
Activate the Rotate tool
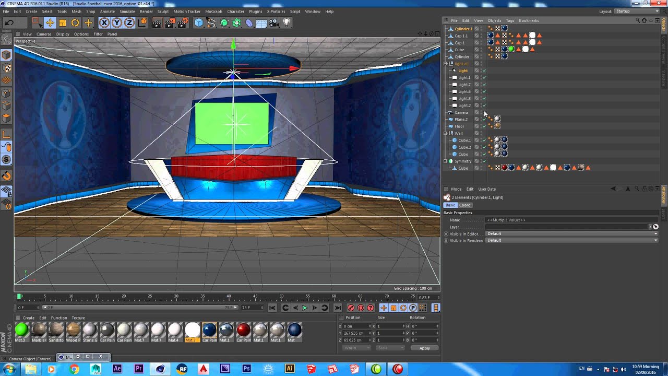point(75,22)
